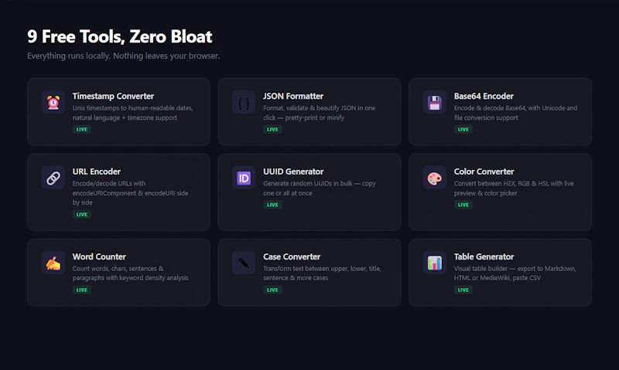Open the Timestamp Converter title link
Image resolution: width=619 pixels, height=370 pixels.
(x=113, y=96)
